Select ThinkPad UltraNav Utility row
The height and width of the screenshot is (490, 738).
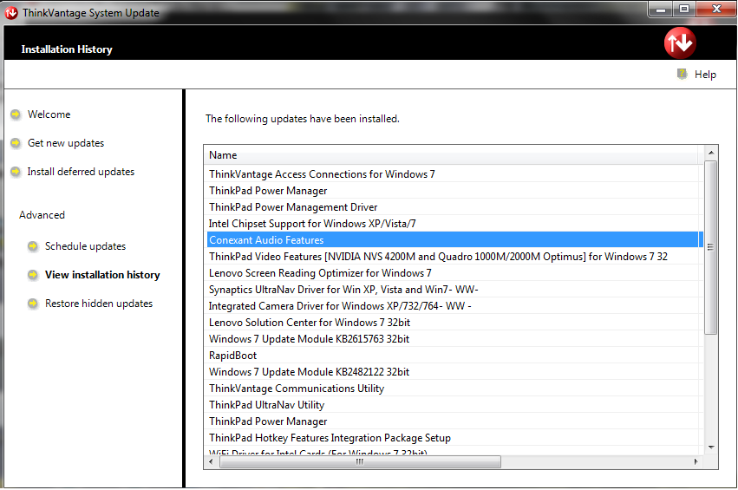454,405
